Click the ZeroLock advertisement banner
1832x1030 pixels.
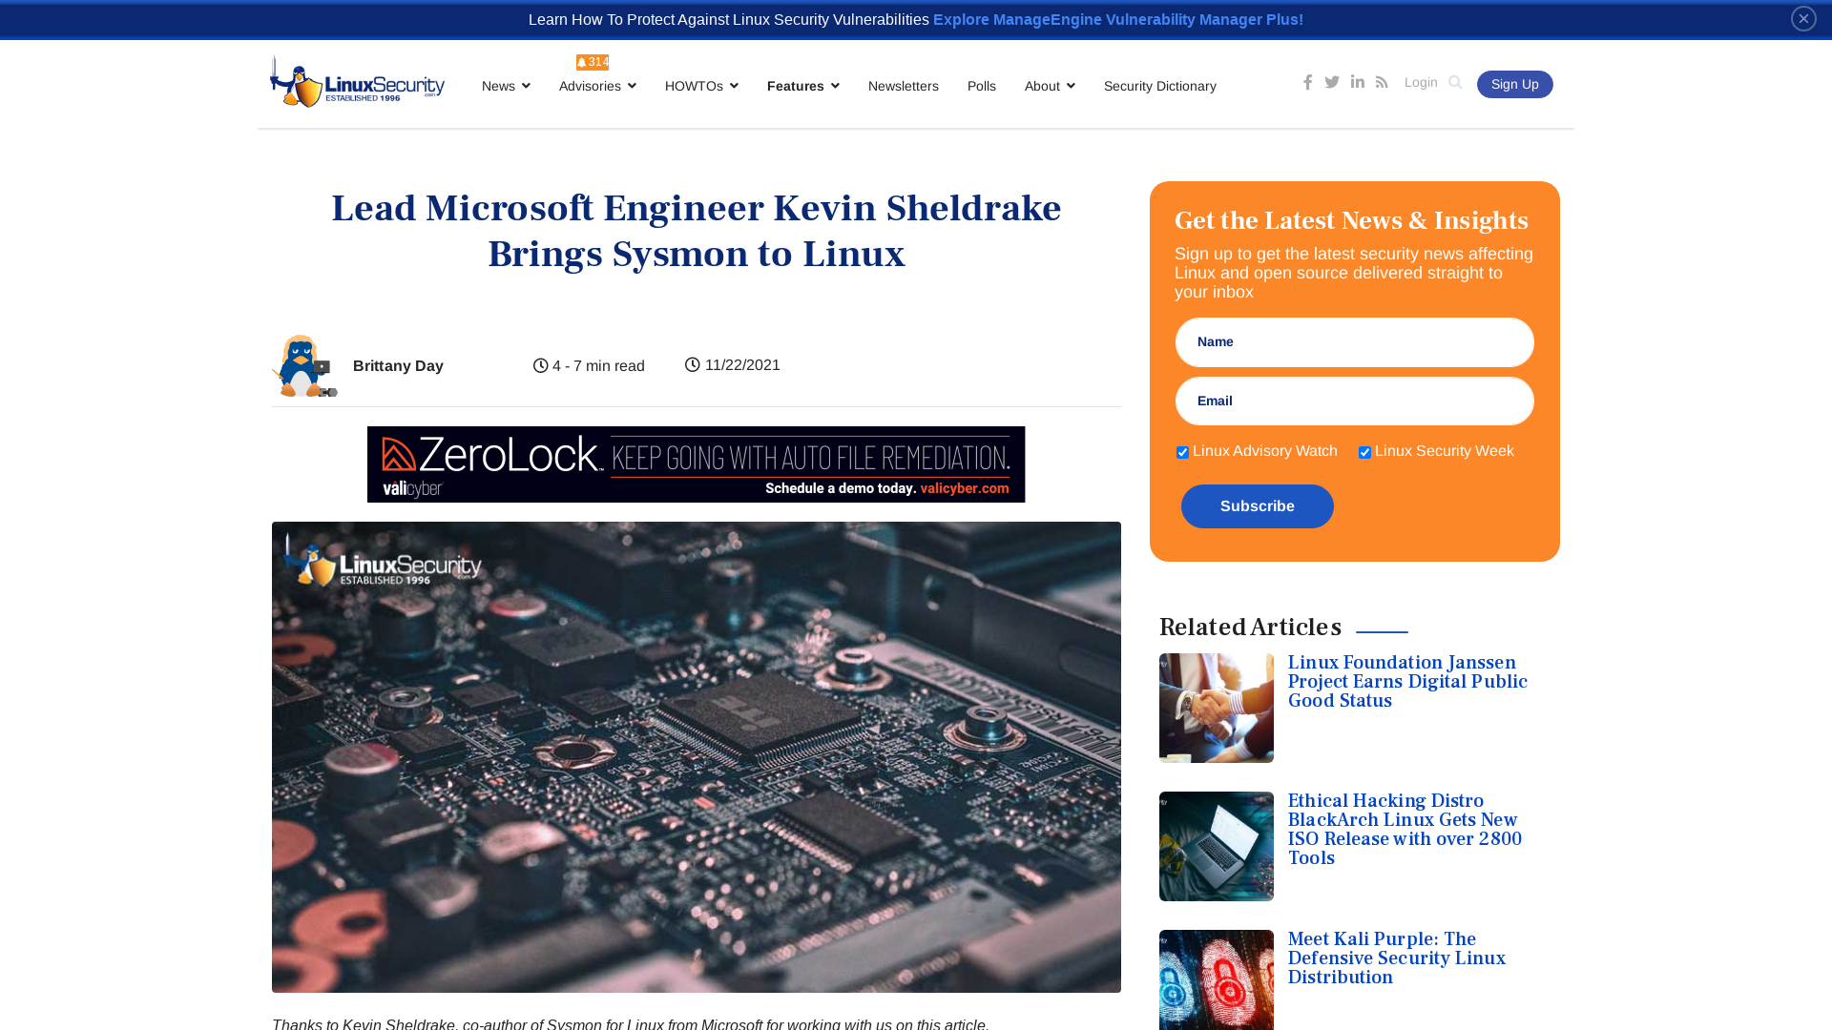point(697,464)
